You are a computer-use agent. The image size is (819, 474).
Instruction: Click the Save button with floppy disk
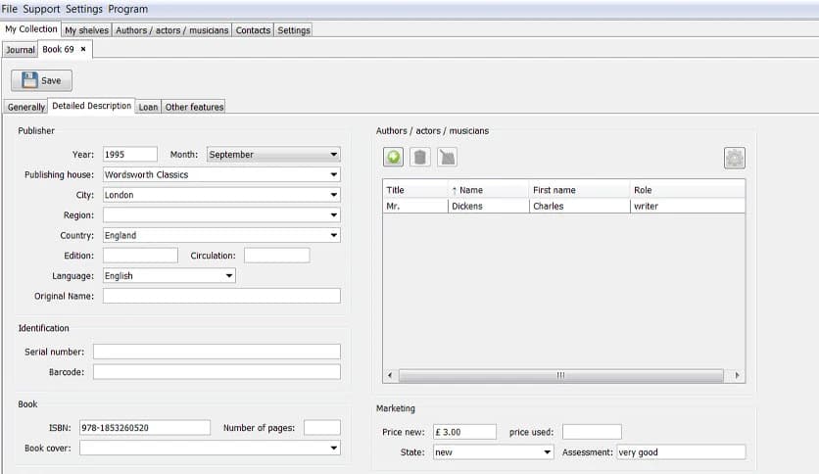click(41, 80)
